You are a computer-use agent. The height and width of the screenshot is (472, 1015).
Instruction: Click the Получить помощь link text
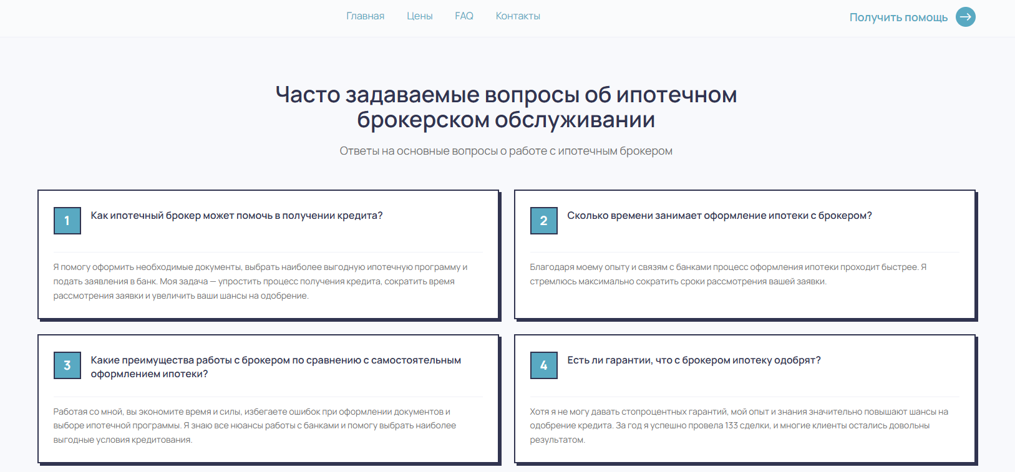[x=898, y=17]
